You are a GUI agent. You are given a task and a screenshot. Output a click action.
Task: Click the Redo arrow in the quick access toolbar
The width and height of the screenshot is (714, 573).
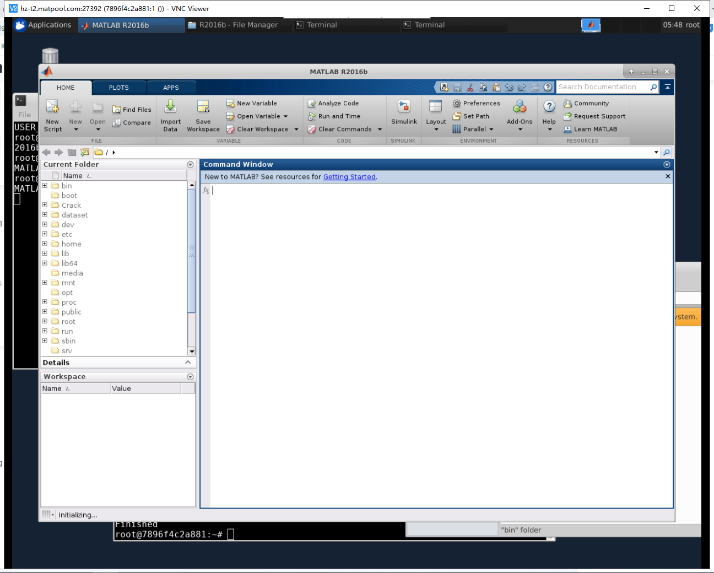click(522, 87)
